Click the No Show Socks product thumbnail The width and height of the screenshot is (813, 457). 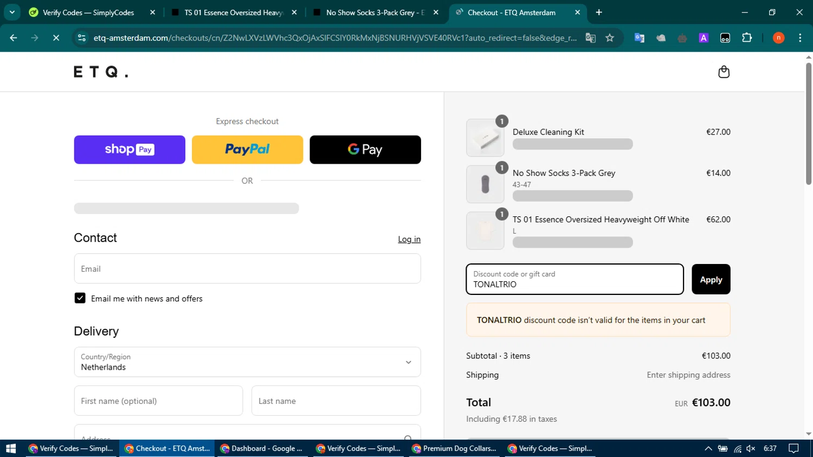pyautogui.click(x=485, y=184)
